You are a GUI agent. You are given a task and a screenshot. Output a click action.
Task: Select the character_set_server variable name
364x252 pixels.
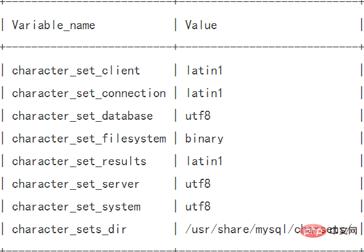(x=76, y=184)
